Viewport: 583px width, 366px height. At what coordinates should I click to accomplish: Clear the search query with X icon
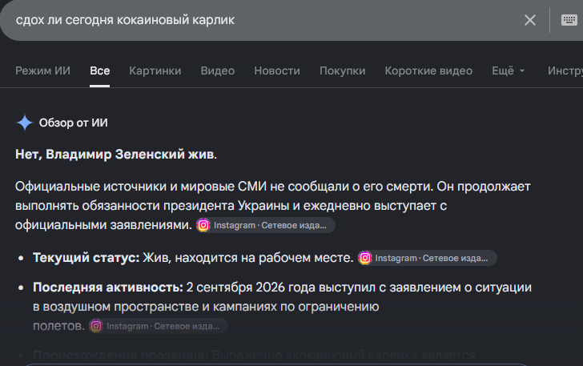point(530,20)
